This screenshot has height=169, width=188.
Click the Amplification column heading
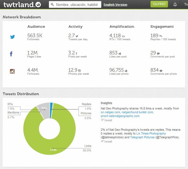[122, 27]
